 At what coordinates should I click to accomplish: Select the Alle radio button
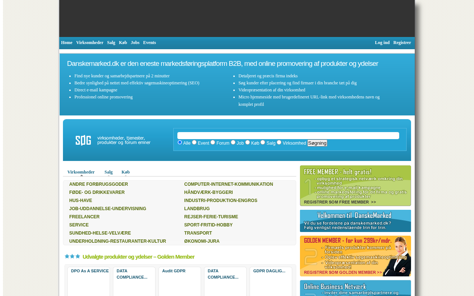(180, 142)
